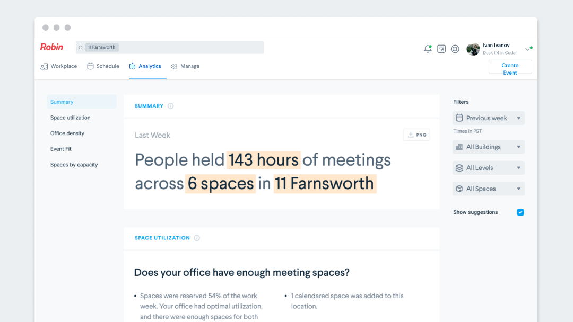Open the All Buildings dropdown
Screen dimensions: 573x322
pyautogui.click(x=489, y=147)
